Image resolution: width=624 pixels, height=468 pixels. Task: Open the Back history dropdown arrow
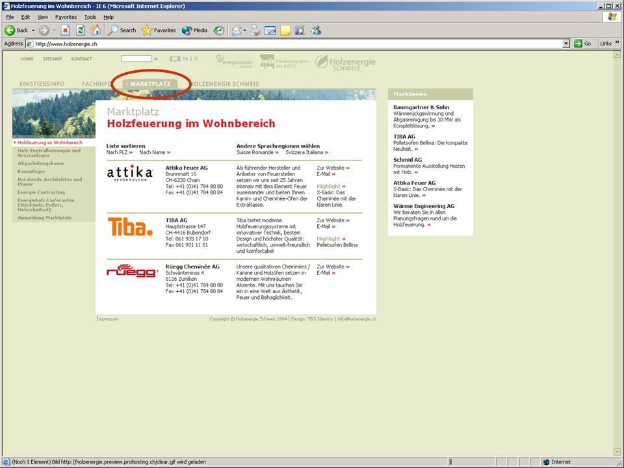pyautogui.click(x=33, y=31)
